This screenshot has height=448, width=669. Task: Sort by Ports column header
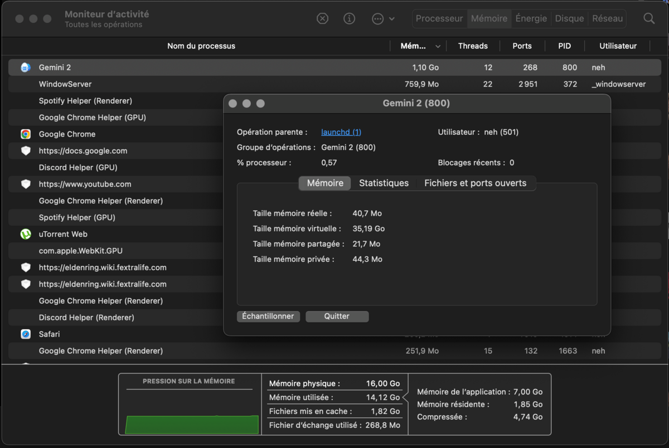coord(522,46)
